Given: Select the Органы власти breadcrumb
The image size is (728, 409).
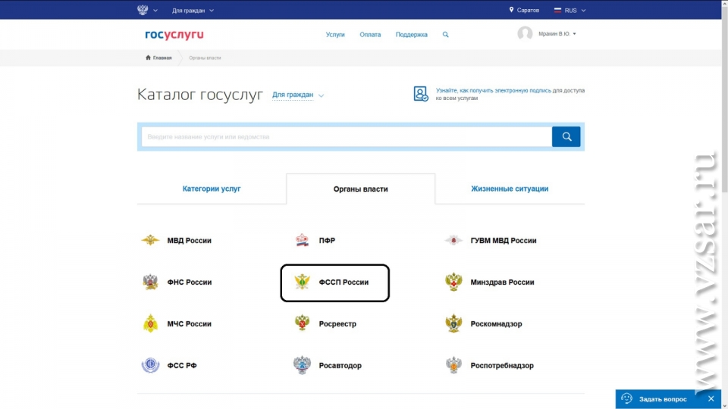Looking at the screenshot, I should point(205,58).
